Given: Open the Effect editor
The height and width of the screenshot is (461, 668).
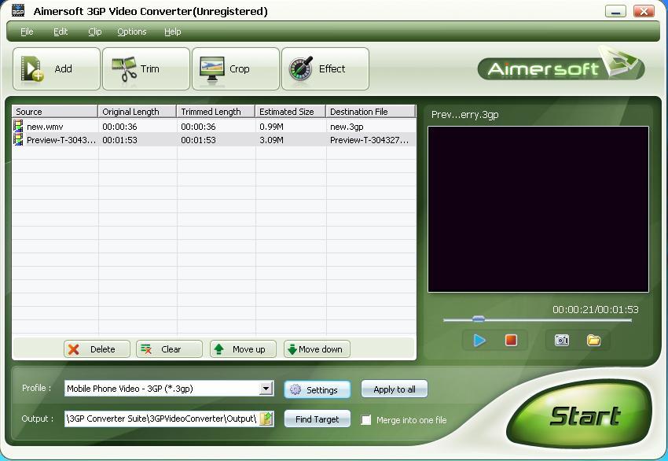Looking at the screenshot, I should [x=325, y=68].
